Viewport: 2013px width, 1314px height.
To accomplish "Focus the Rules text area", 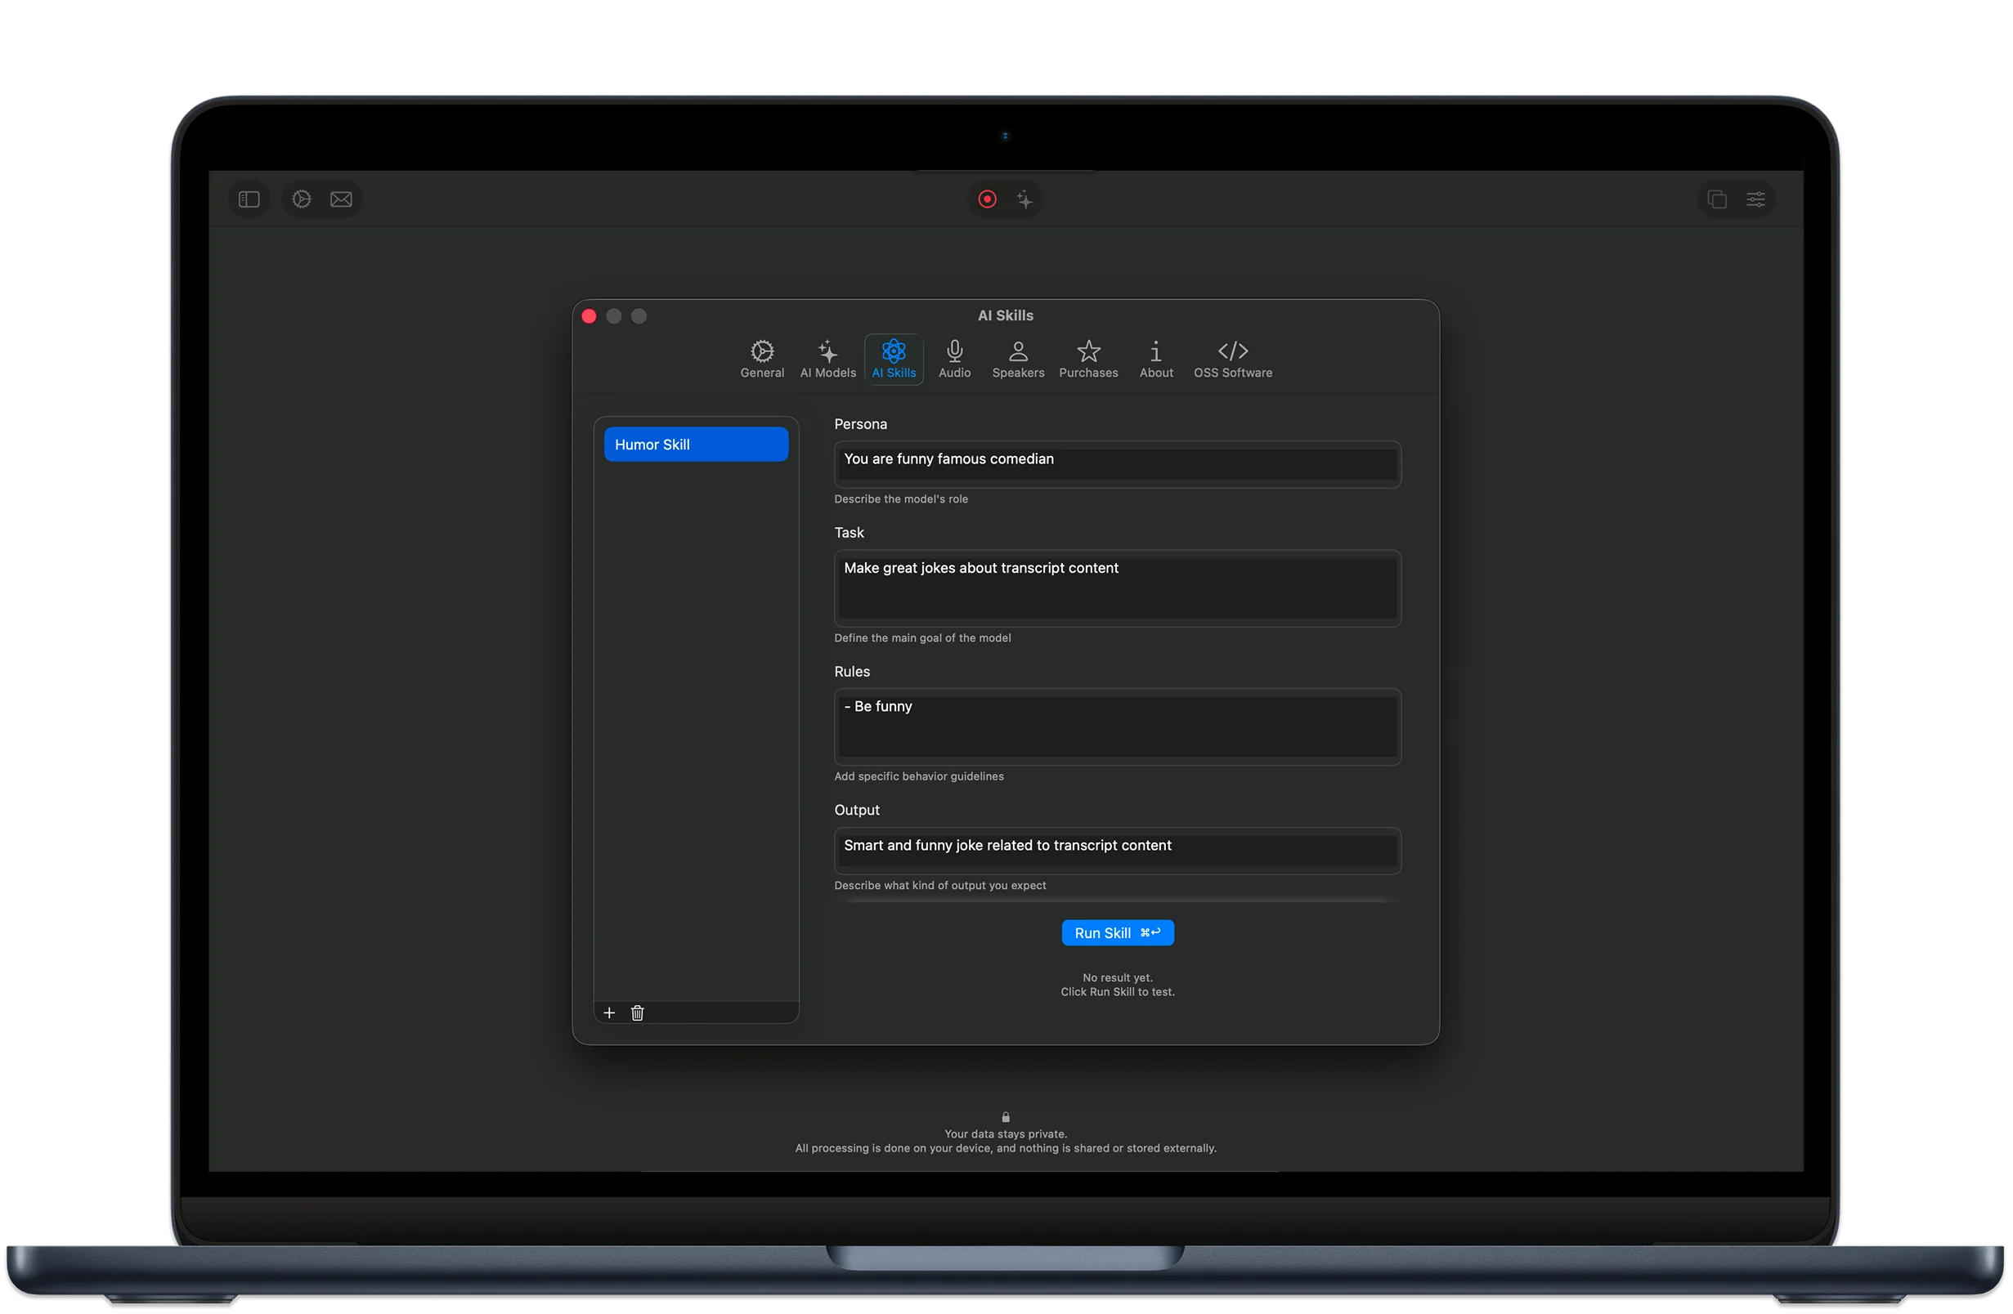I will [1118, 726].
